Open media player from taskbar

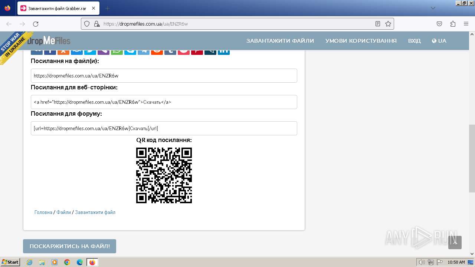55,262
